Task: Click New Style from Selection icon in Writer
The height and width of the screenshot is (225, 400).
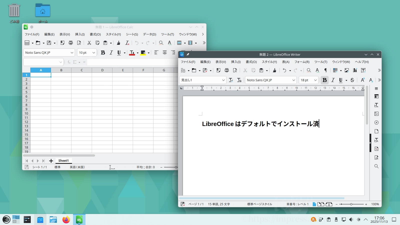Action: coord(239,80)
